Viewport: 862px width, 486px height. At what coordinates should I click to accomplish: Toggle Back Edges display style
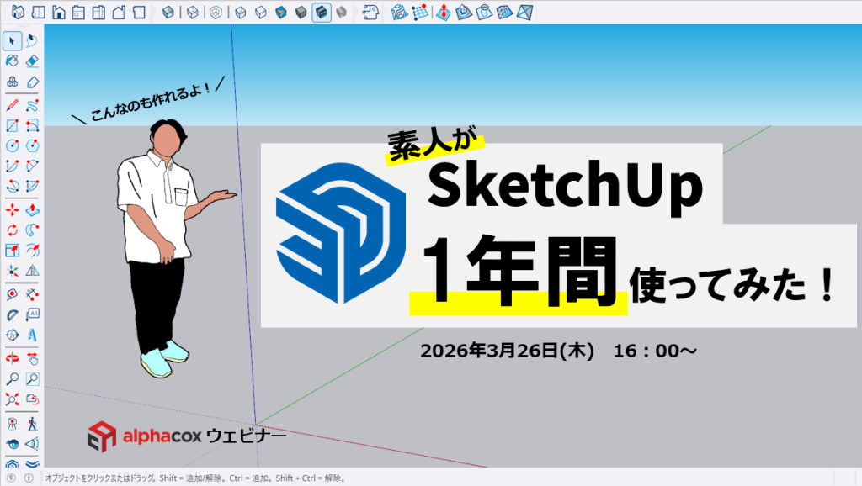click(192, 13)
